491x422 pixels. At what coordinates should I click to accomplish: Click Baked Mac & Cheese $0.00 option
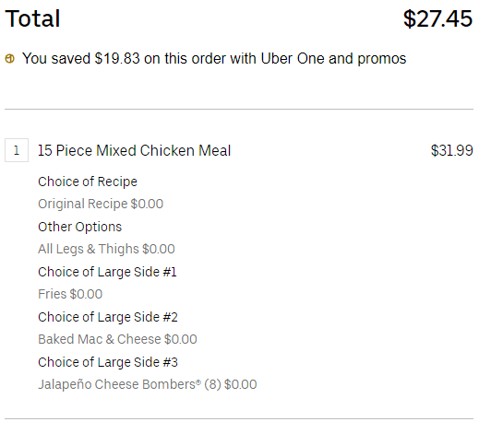coord(117,339)
